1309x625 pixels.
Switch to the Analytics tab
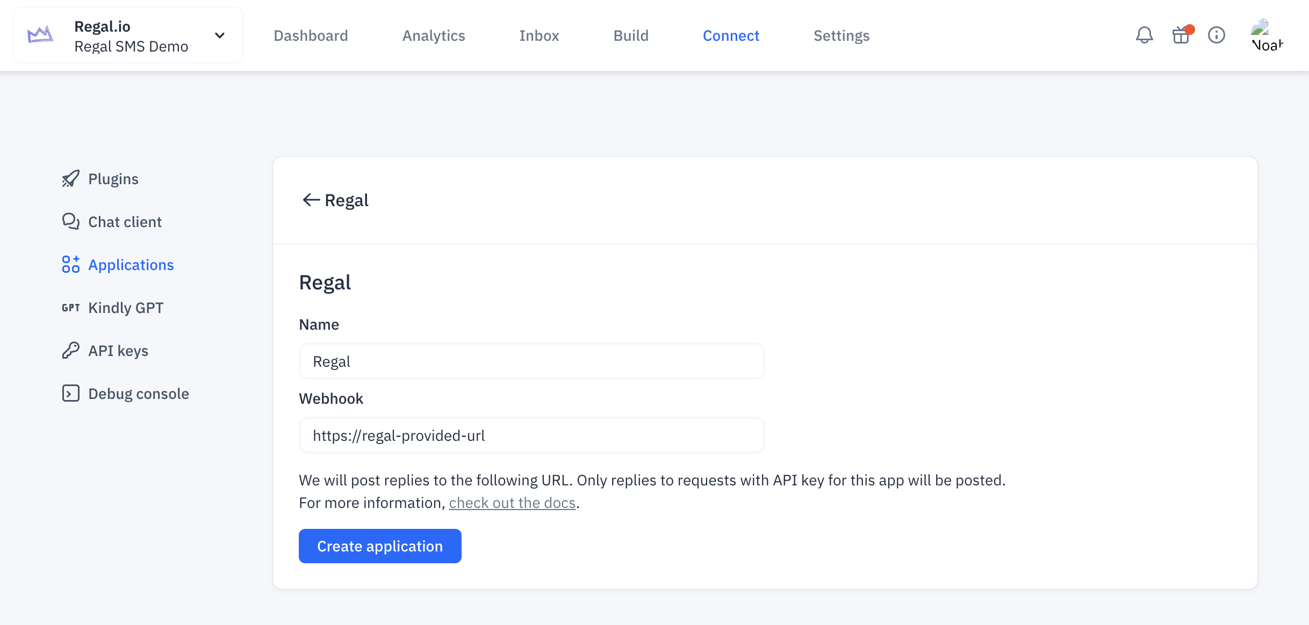[x=434, y=35]
